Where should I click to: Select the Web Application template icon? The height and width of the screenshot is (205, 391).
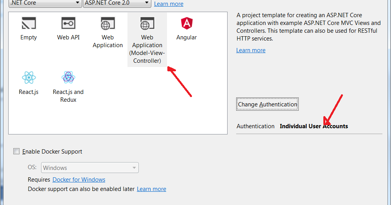point(108,23)
